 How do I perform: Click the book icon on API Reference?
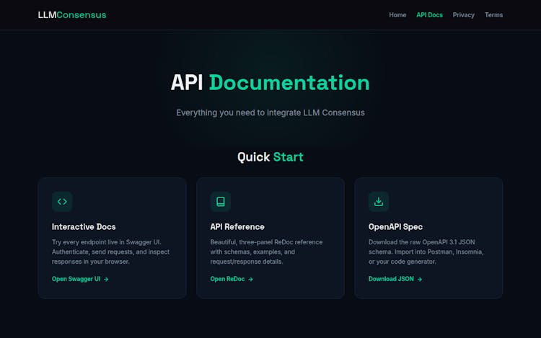[x=220, y=202]
